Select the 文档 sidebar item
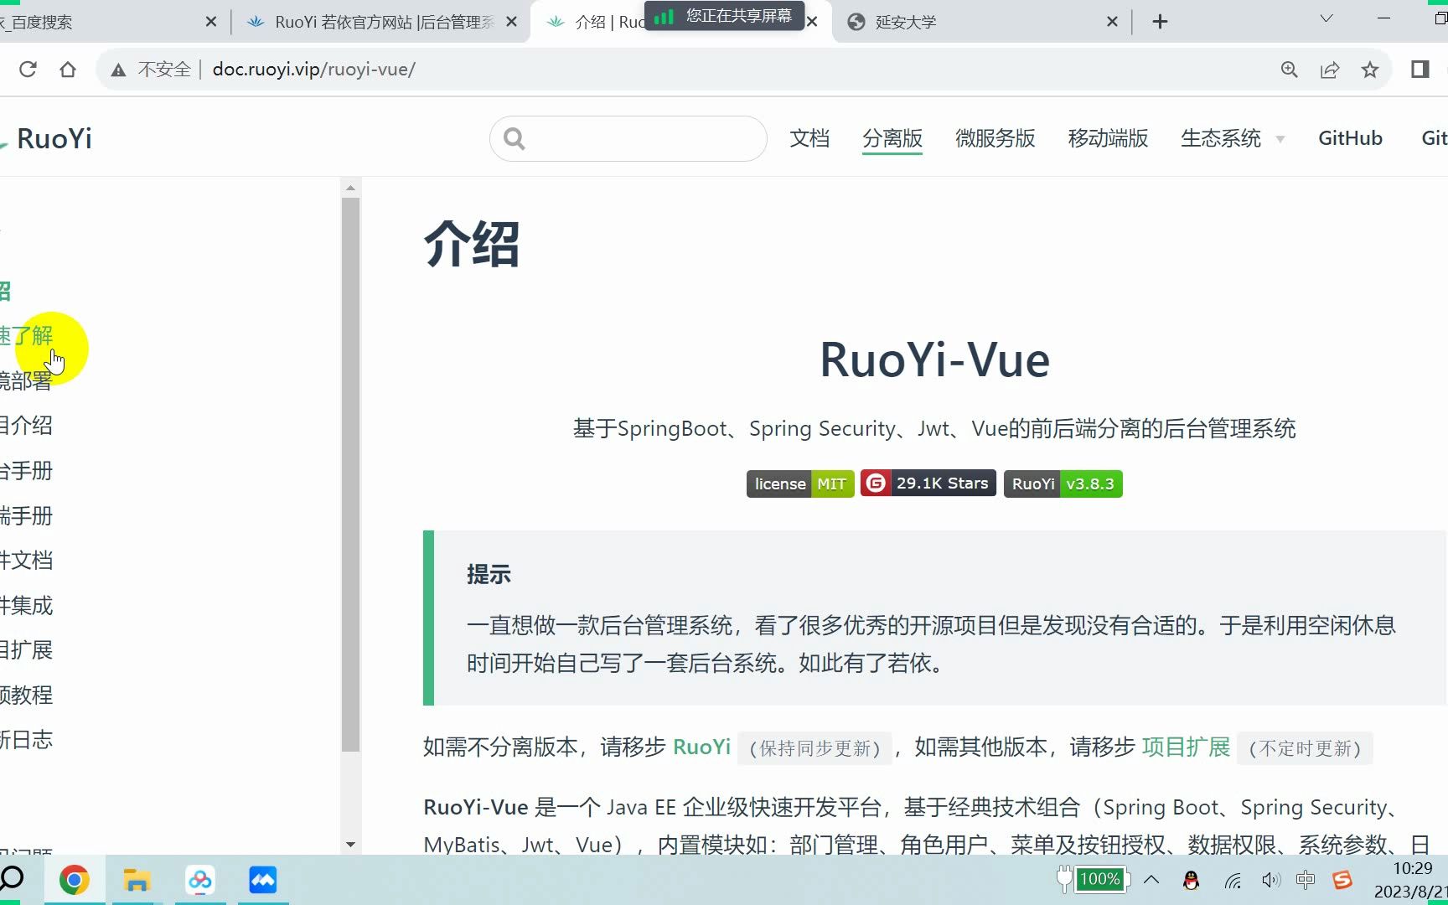 coord(27,560)
